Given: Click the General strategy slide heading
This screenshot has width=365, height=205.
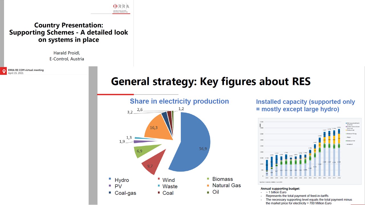Looking at the screenshot, I should click(210, 81).
